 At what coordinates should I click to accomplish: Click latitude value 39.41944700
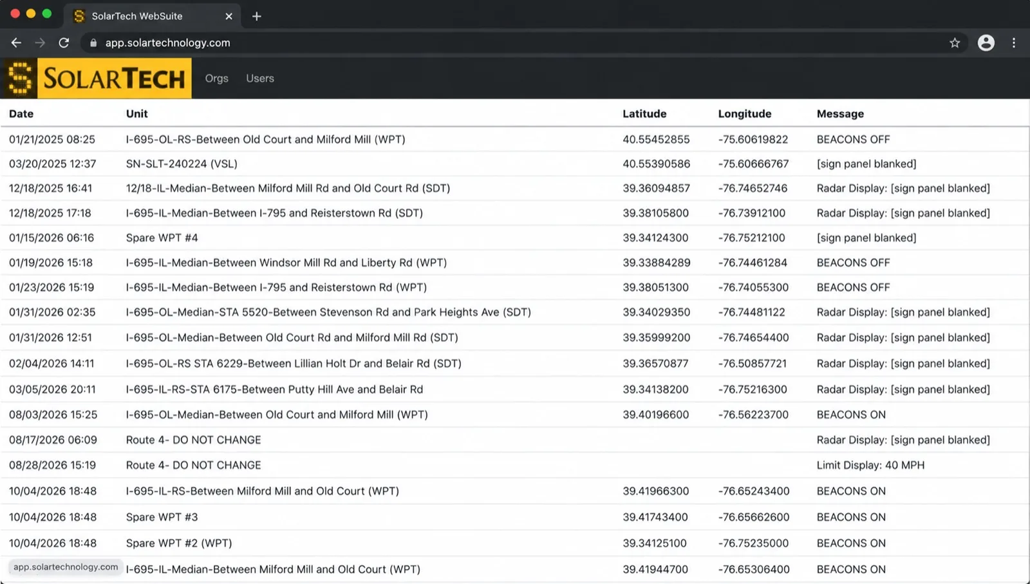point(655,570)
